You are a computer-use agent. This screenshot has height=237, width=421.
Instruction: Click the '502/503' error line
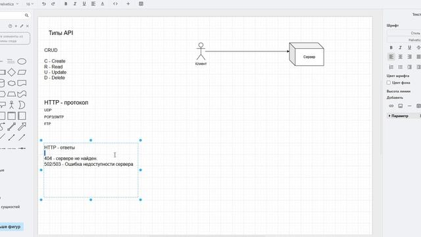(x=89, y=164)
